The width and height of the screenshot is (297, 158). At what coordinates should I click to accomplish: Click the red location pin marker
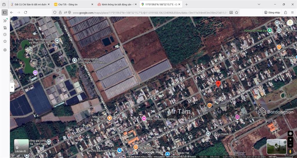(218, 84)
